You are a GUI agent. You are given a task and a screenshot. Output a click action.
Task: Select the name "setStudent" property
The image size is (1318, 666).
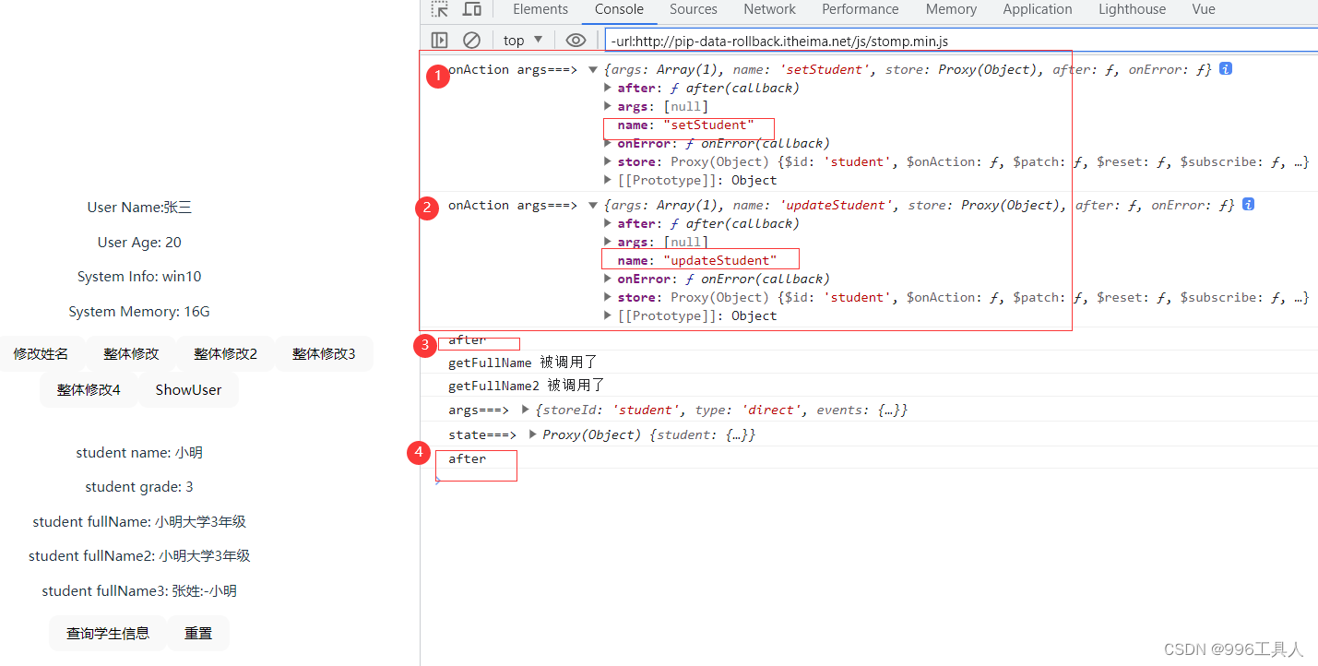pyautogui.click(x=685, y=125)
